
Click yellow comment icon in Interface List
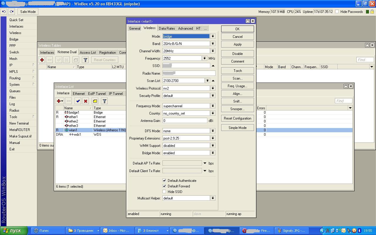(95, 101)
